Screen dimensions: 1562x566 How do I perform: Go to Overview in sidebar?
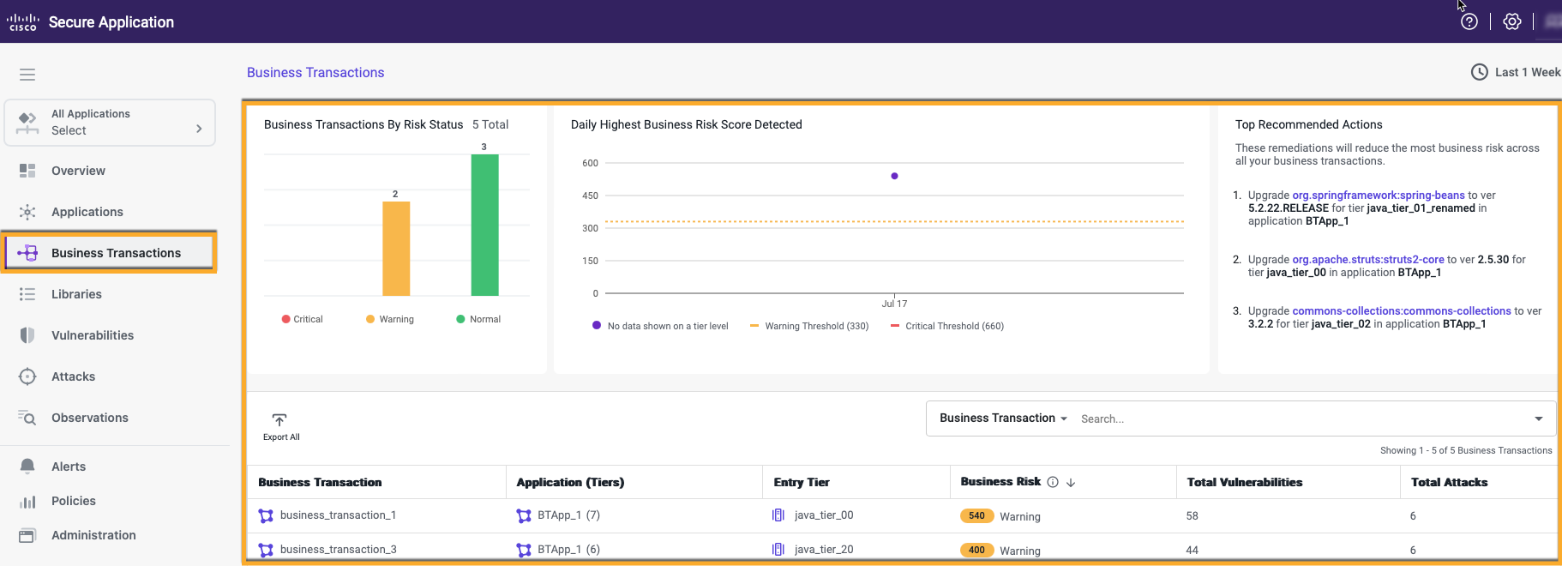point(78,171)
